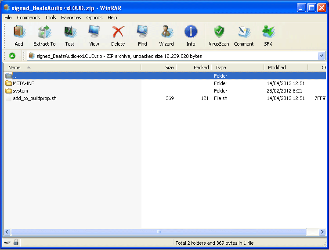Click the Extract To toolbar icon
The height and width of the screenshot is (250, 329).
pos(44,32)
